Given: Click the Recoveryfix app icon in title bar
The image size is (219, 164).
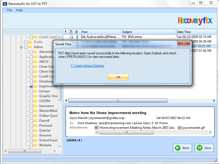Looking at the screenshot, I should point(5,4).
